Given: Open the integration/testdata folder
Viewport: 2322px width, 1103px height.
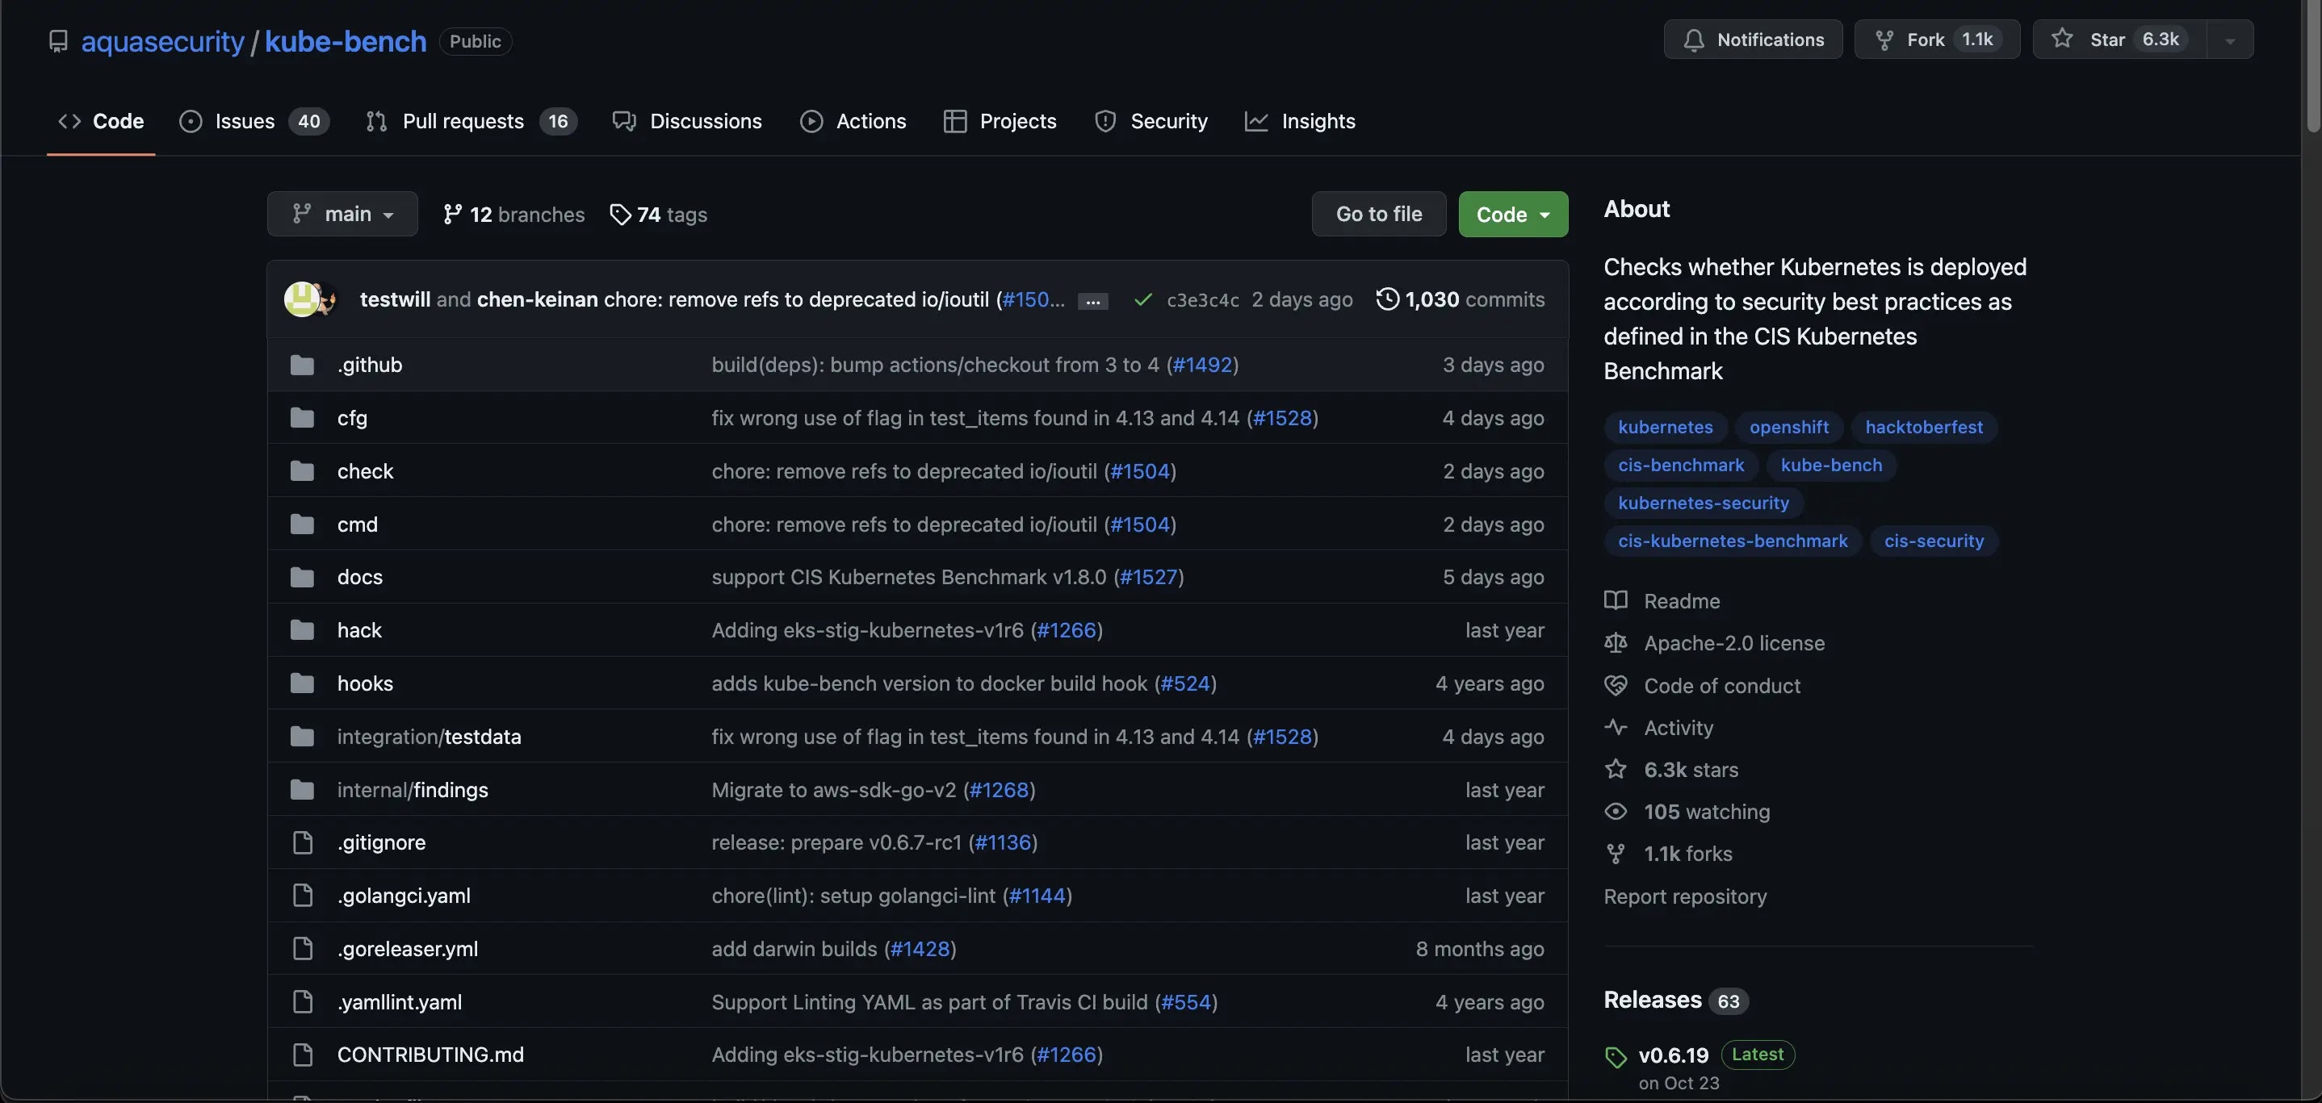Looking at the screenshot, I should (429, 736).
